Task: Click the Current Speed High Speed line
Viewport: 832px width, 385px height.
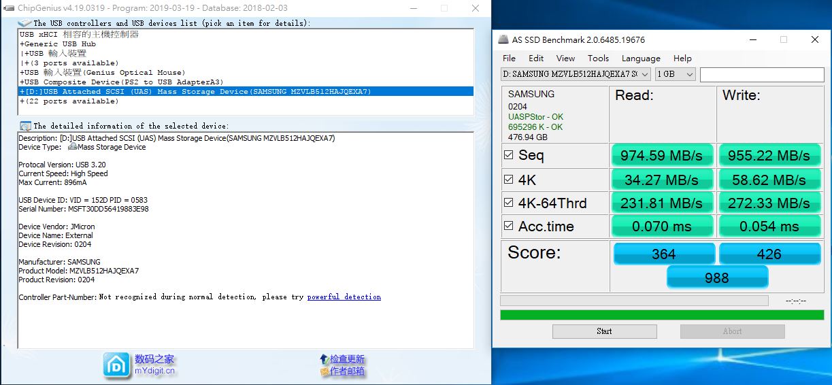Action: coord(63,173)
